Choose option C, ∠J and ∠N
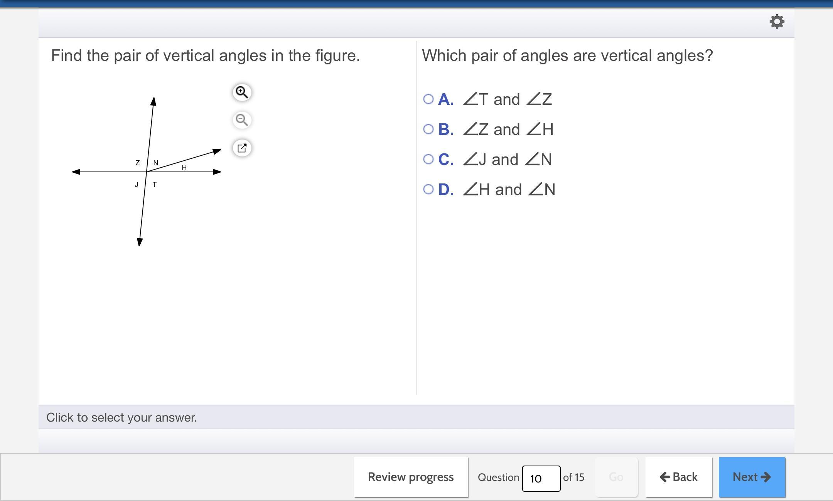 click(x=428, y=160)
